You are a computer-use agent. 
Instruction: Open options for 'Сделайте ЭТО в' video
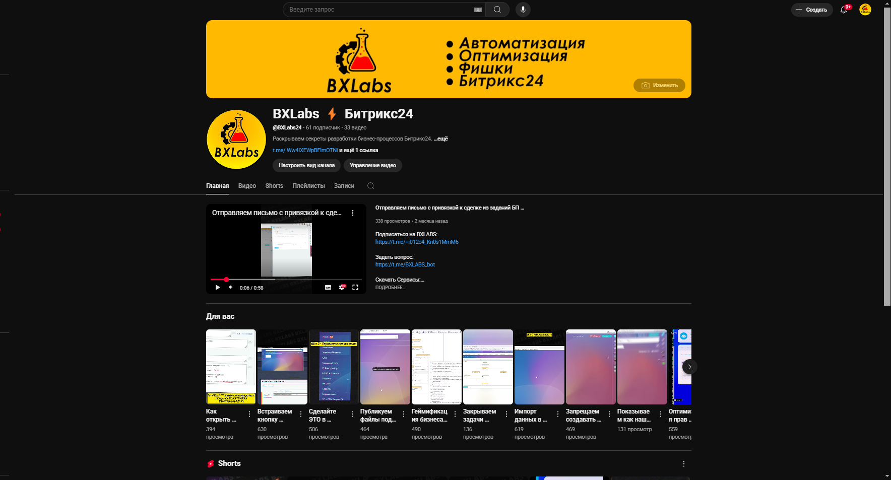tap(352, 414)
